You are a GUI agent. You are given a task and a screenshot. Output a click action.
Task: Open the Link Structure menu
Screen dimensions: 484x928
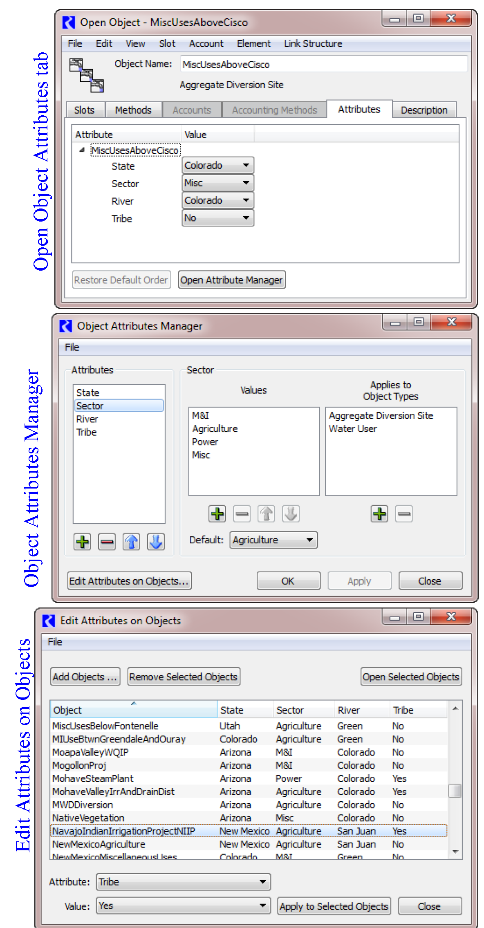[x=313, y=44]
